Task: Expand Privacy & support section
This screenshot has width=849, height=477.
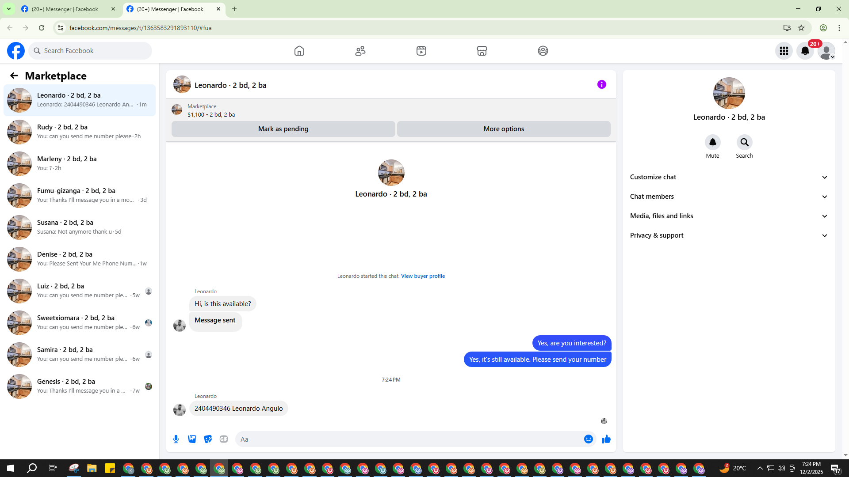Action: [x=729, y=235]
